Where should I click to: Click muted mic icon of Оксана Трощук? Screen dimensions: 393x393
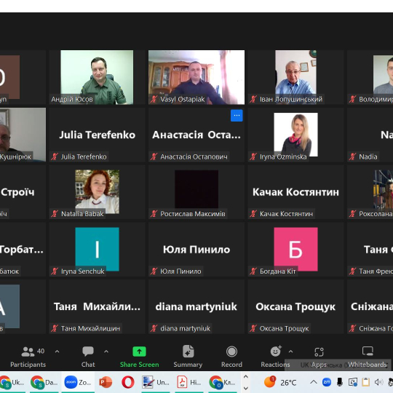tap(253, 328)
